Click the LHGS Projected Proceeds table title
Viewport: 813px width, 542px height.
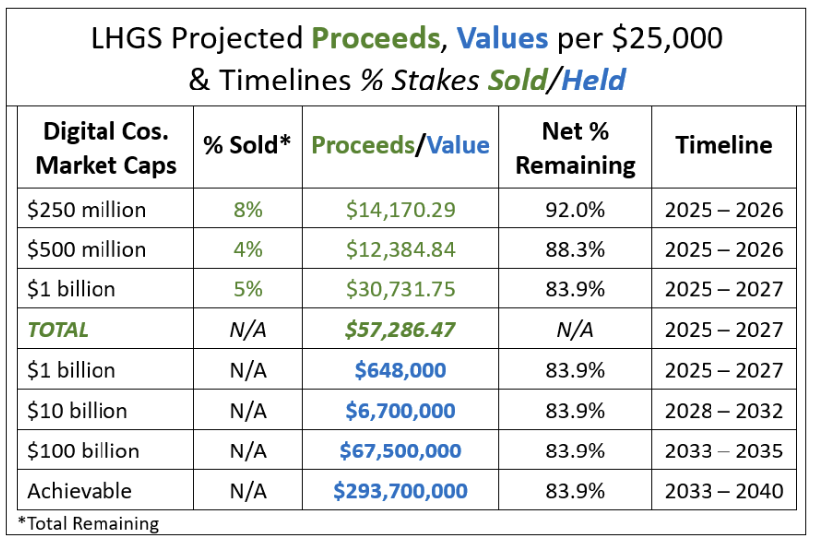406,58
